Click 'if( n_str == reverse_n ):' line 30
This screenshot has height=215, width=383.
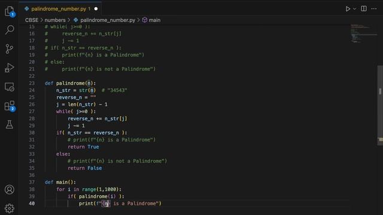point(92,133)
